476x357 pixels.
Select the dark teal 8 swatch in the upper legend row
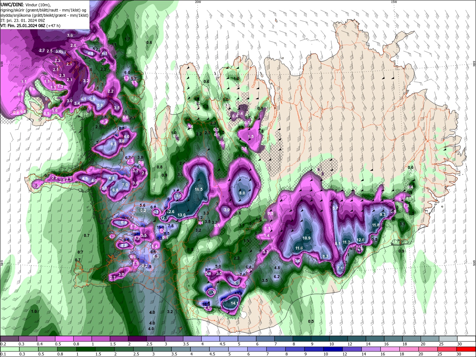[x=302, y=339]
